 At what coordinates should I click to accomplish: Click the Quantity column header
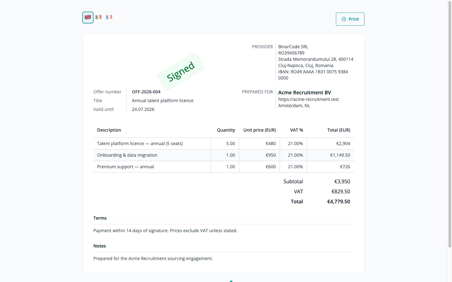(226, 130)
